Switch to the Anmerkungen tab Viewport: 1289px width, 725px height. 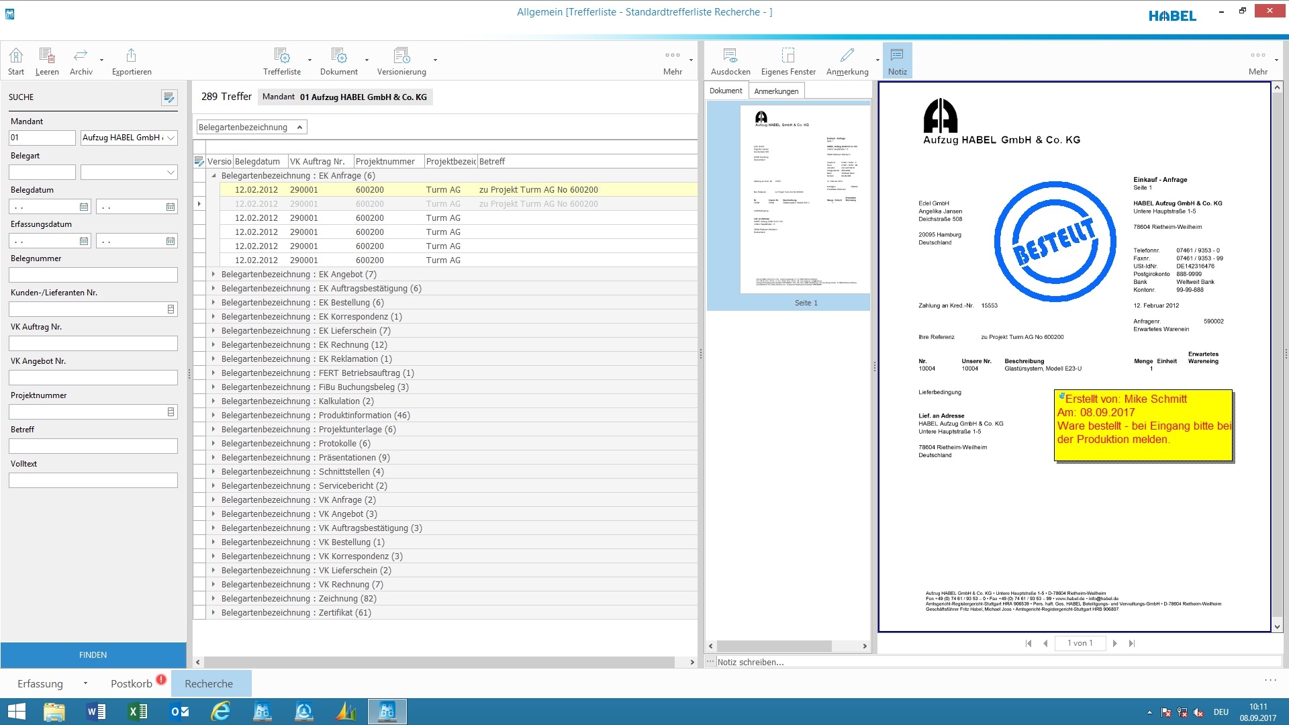(776, 91)
